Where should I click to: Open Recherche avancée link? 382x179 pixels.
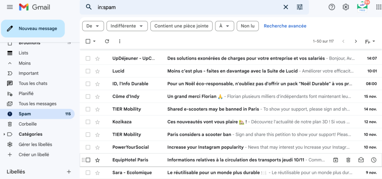[285, 26]
